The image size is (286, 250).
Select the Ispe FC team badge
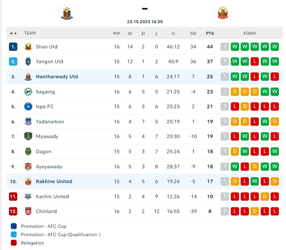coord(28,106)
